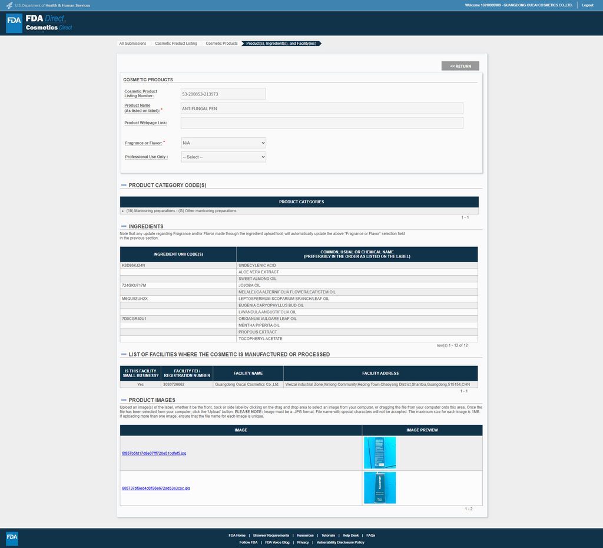
Task: Collapse the List of Facilities section
Action: [x=124, y=355]
